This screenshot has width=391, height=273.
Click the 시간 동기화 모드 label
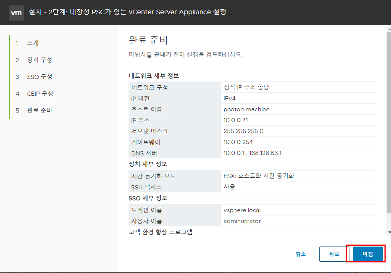click(153, 176)
